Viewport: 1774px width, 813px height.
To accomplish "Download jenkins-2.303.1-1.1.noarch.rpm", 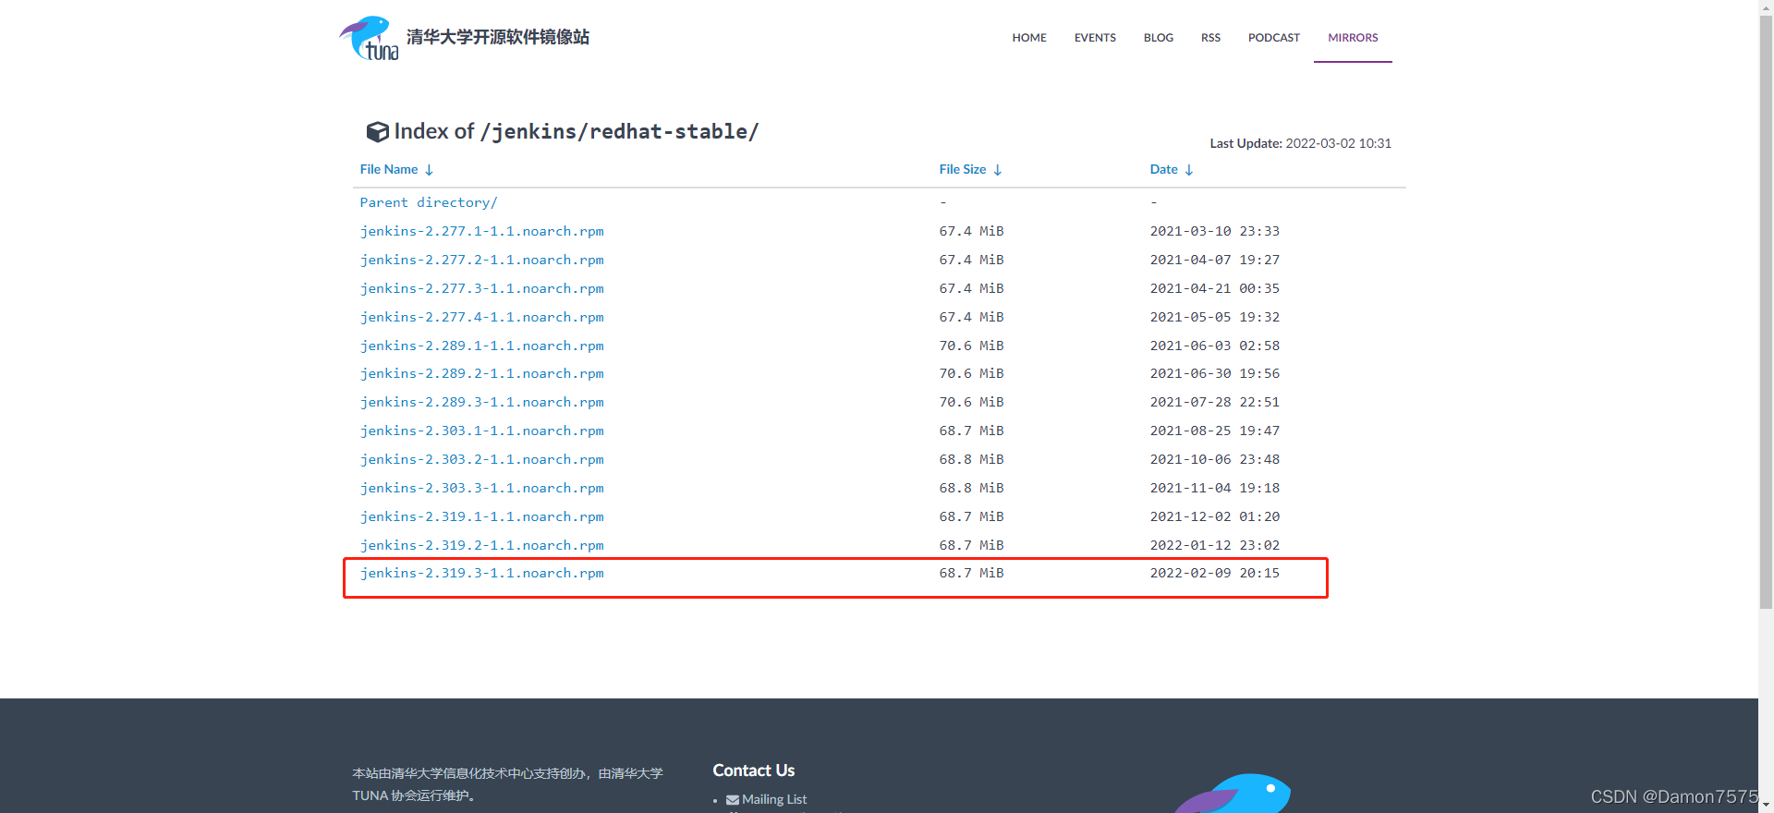I will pos(481,431).
